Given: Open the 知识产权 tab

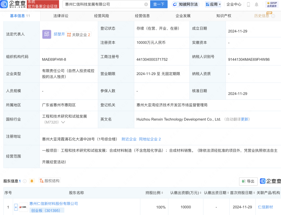Looking at the screenshot, I should click(x=224, y=16).
